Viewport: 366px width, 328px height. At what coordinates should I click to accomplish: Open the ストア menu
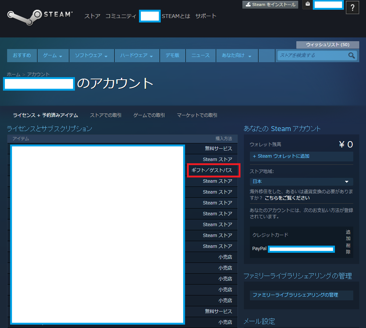[x=92, y=16]
